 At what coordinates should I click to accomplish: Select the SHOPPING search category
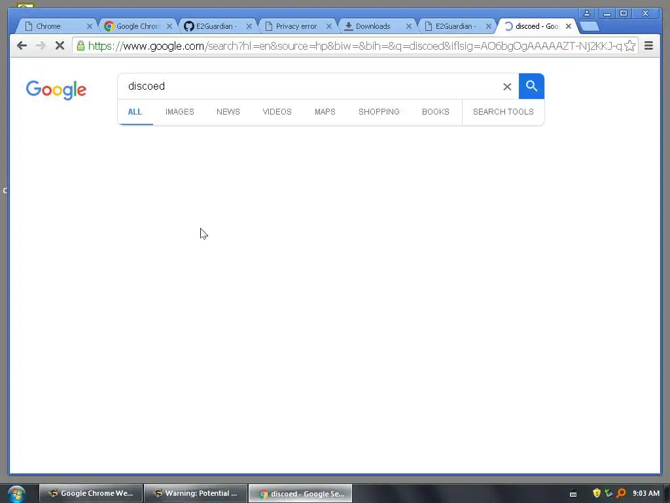click(379, 111)
